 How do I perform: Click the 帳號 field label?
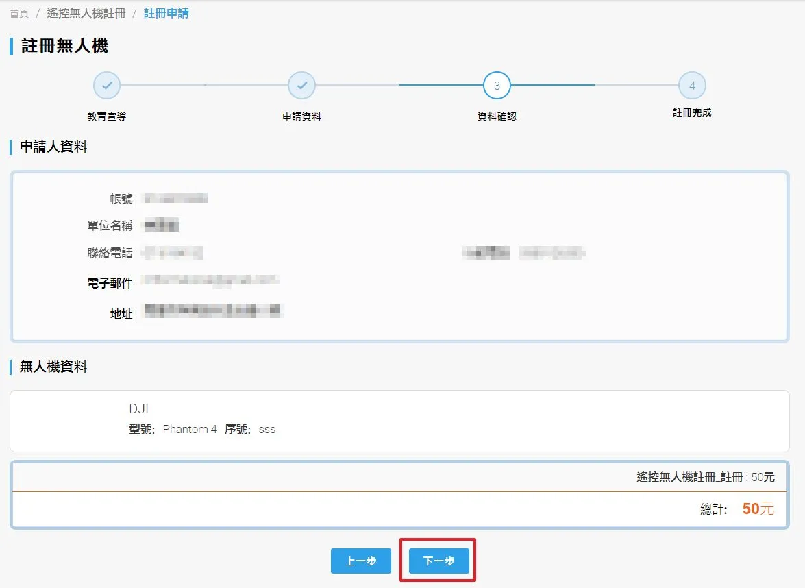121,199
